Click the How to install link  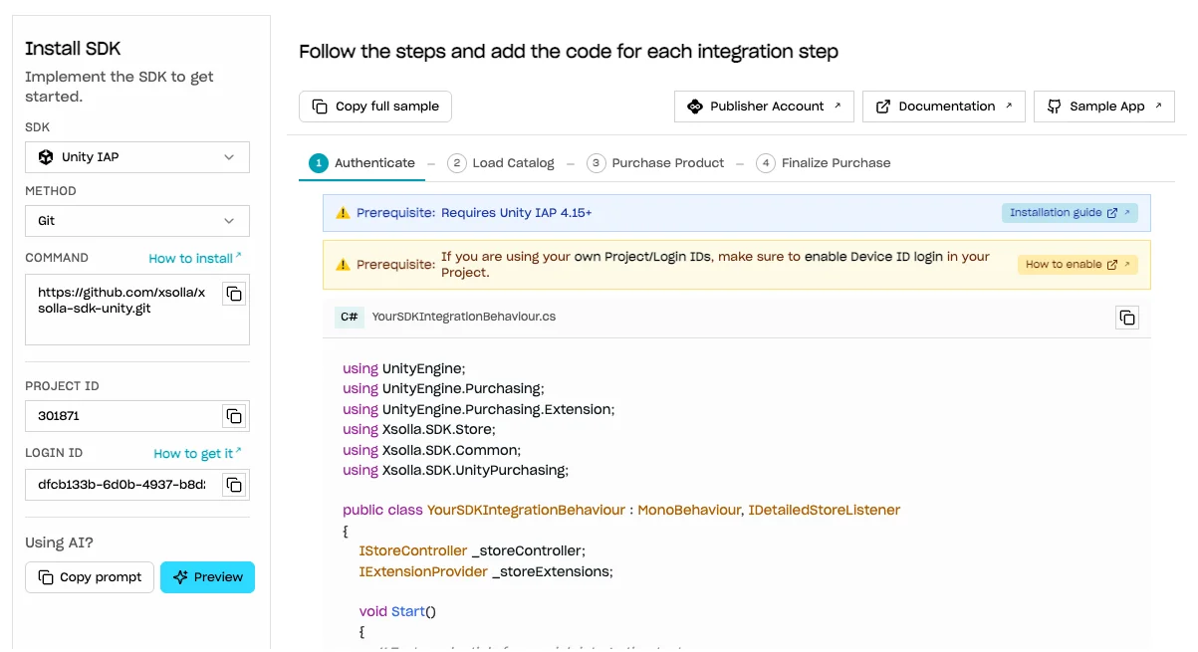(x=195, y=258)
